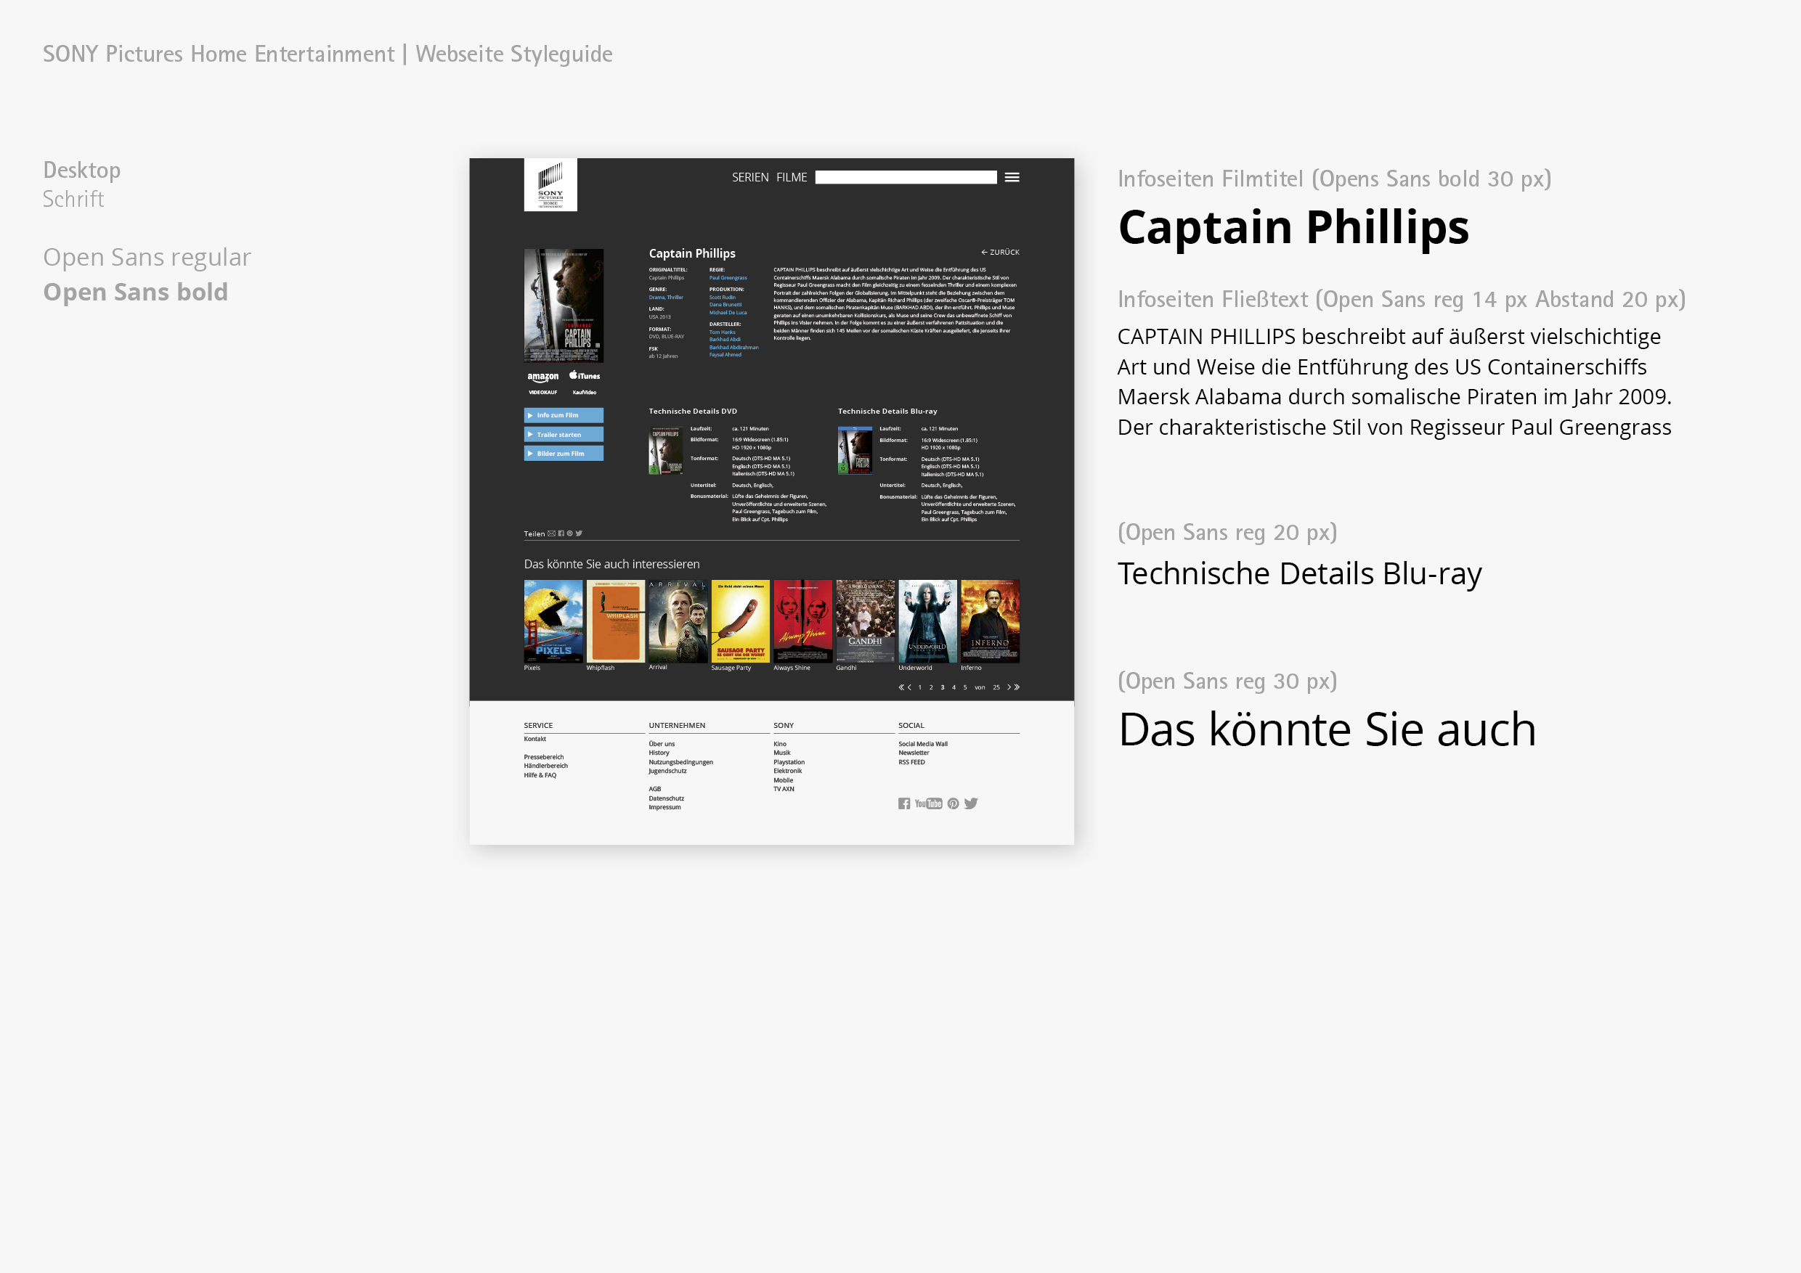Go to pagination page 5
The width and height of the screenshot is (1801, 1273).
pos(965,687)
